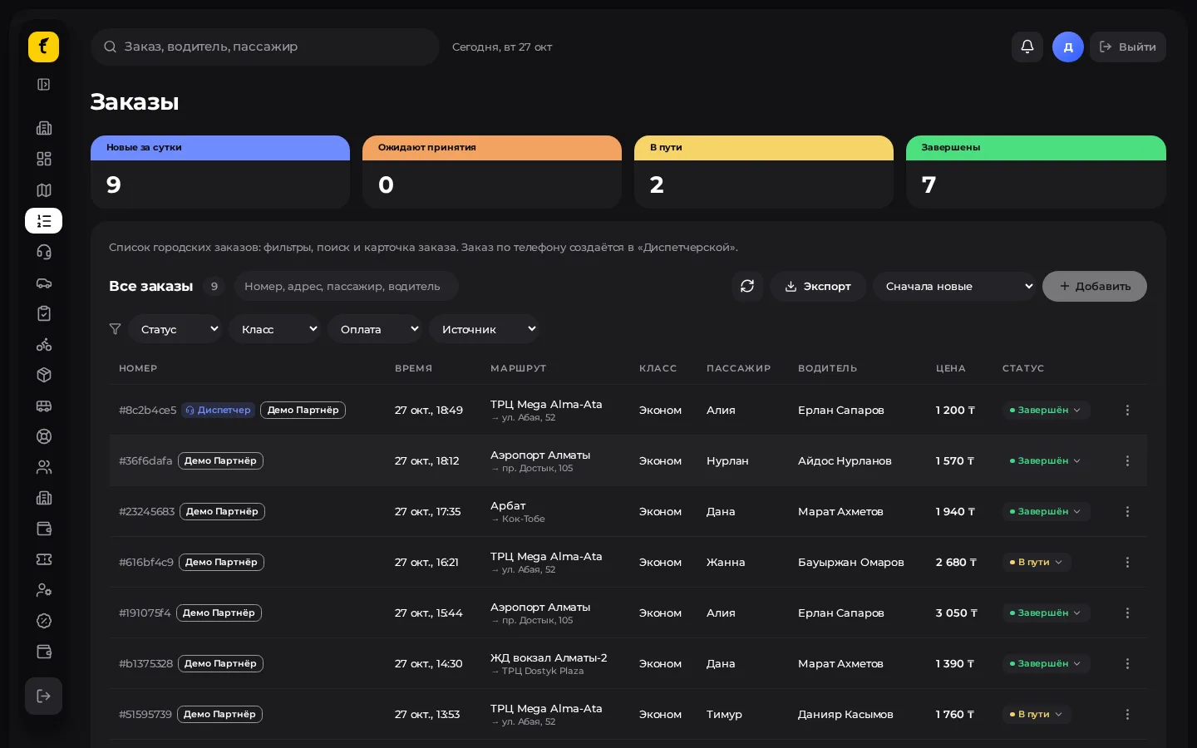Image resolution: width=1197 pixels, height=748 pixels.
Task: Open the ticket icon in the sidebar
Action: pos(44,559)
